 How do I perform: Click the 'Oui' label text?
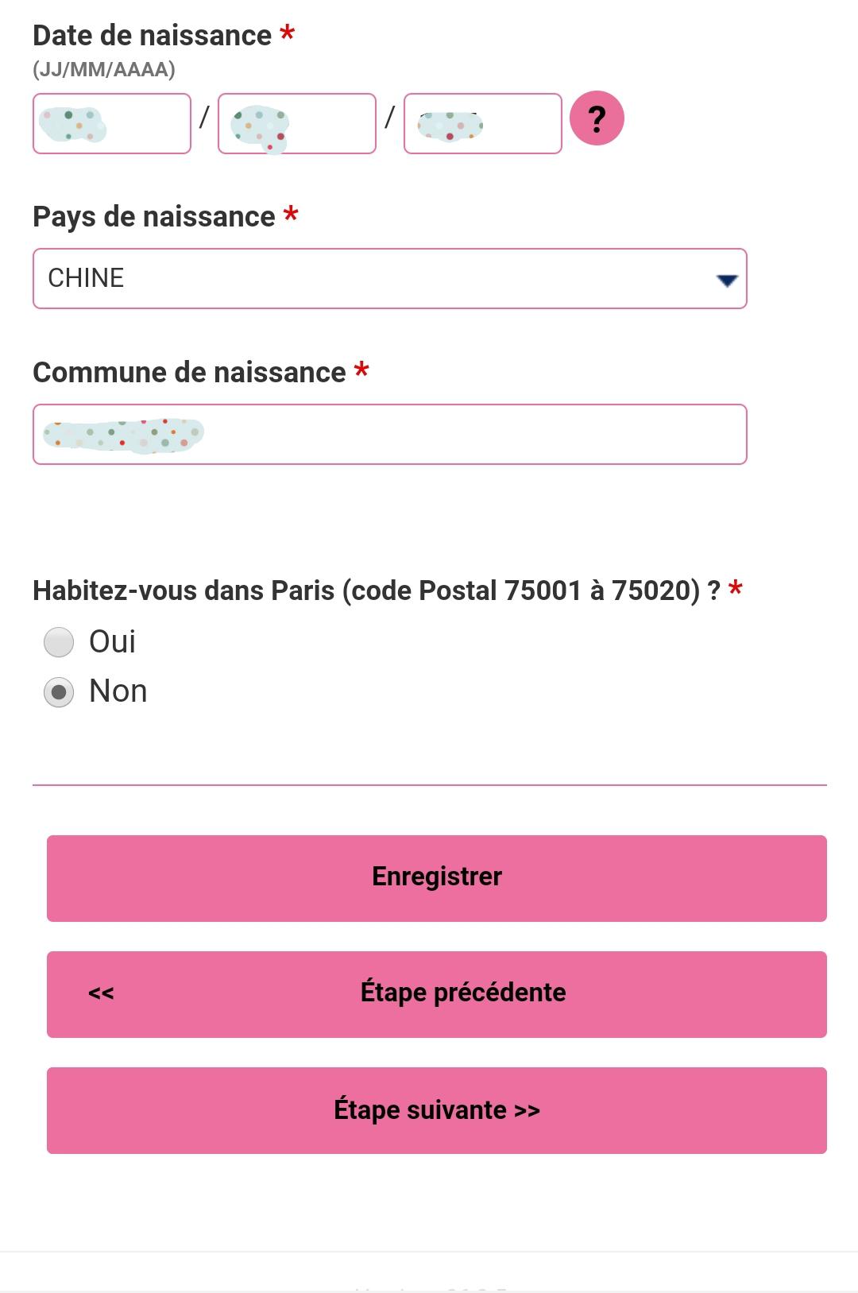(x=112, y=641)
